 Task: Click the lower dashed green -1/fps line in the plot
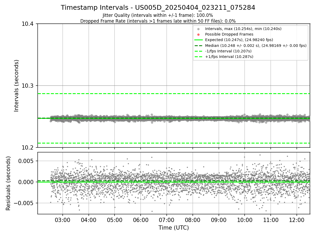174,143
